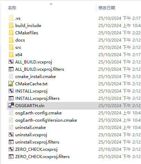Sort files by the 修改日期 column header
The height and width of the screenshot is (164, 141).
tap(107, 8)
